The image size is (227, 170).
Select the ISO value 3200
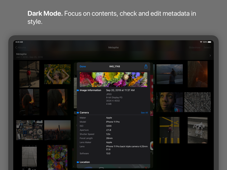pyautogui.click(x=109, y=126)
